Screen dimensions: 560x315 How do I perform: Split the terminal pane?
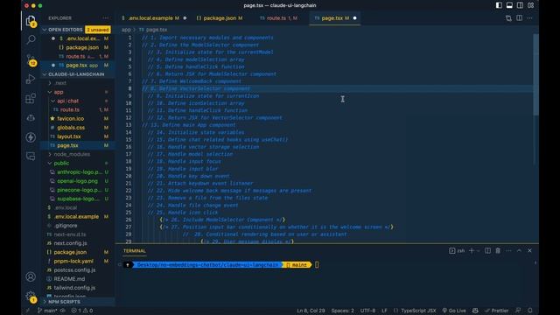[x=487, y=251]
